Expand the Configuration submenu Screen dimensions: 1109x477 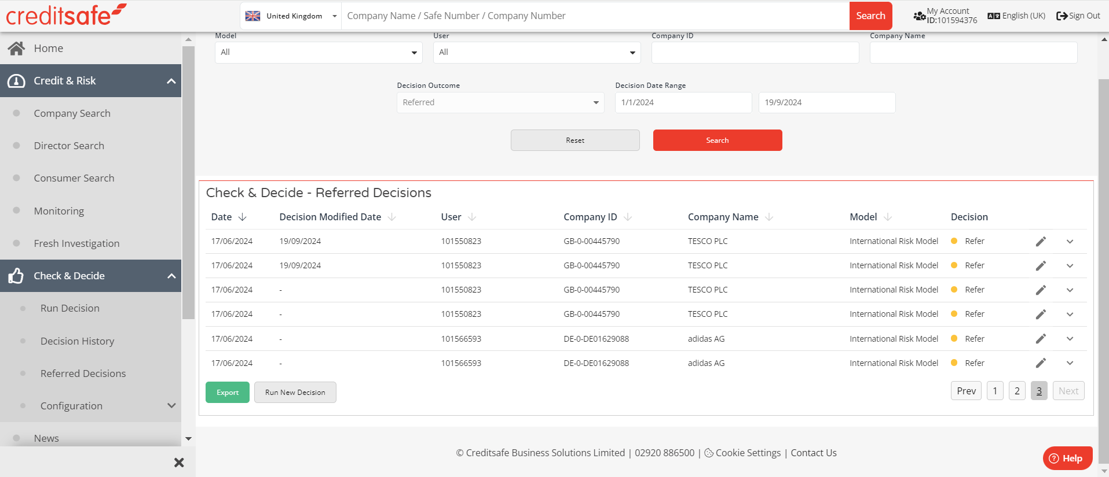coord(171,406)
